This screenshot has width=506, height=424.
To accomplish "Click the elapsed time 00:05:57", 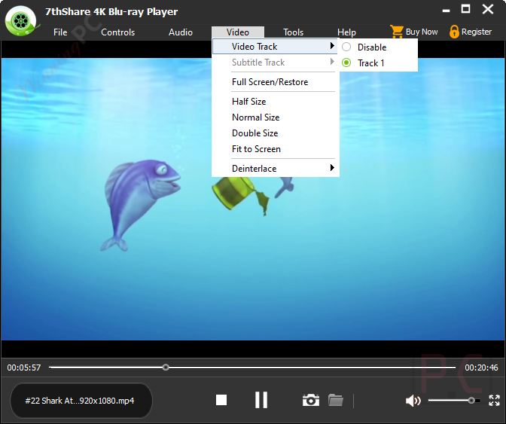I will tap(24, 368).
